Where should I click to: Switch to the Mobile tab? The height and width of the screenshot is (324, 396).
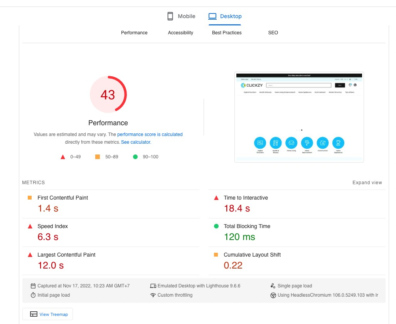click(181, 16)
